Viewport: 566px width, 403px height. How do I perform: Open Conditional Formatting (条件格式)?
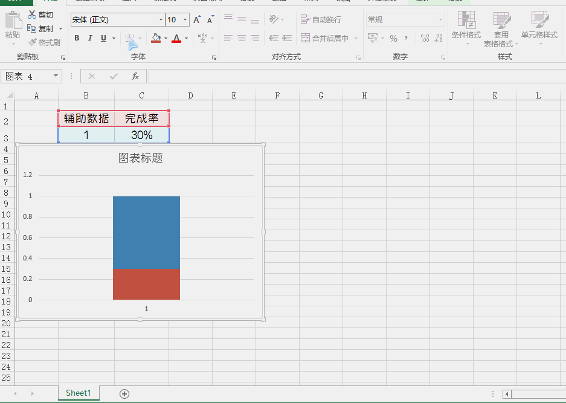[466, 28]
